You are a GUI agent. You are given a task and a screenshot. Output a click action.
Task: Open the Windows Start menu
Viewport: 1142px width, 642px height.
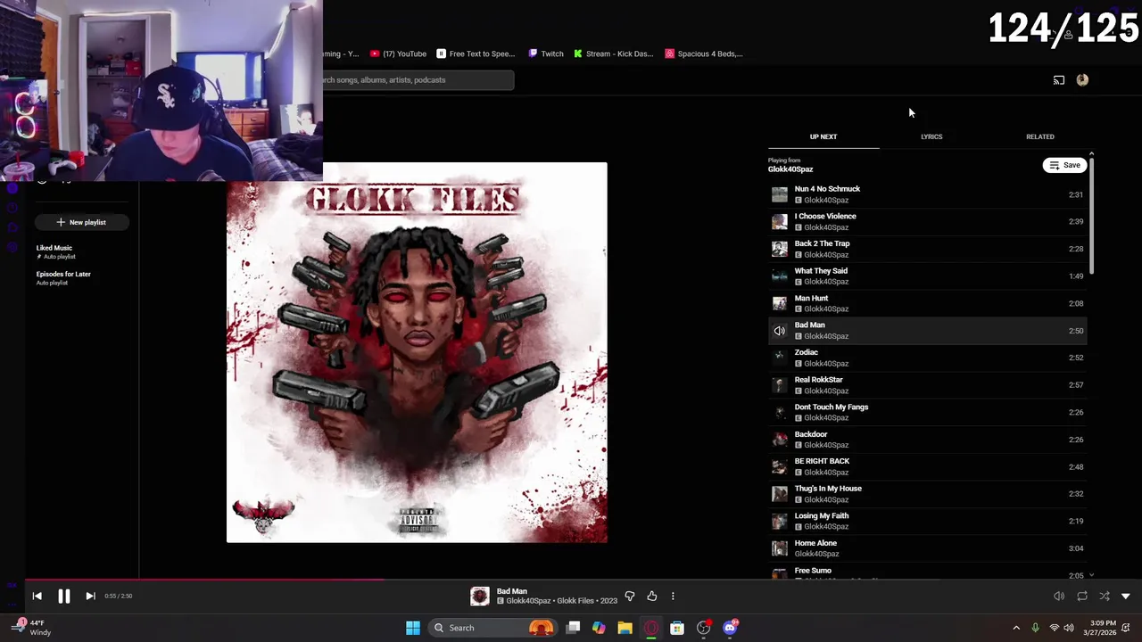pyautogui.click(x=413, y=628)
